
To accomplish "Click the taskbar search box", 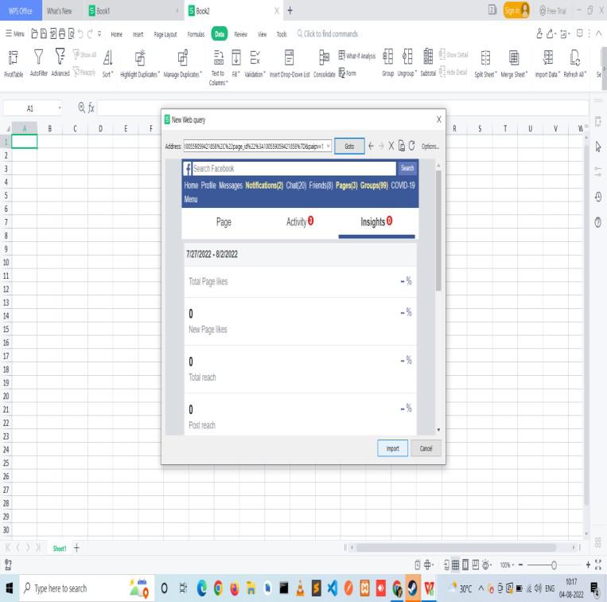I will click(86, 588).
